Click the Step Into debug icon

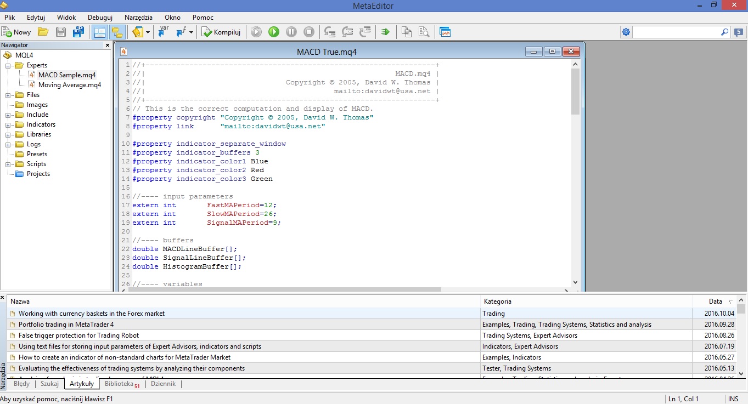coord(330,32)
